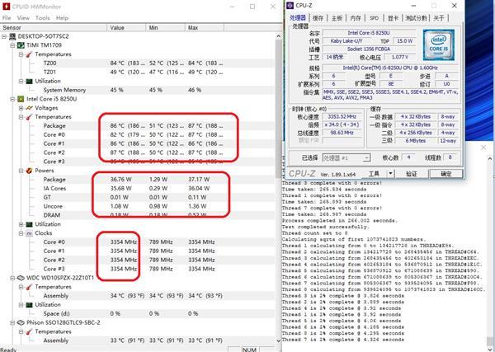
Task: Click the Sensor column header
Action: (x=54, y=28)
